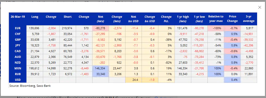Click RUB 3-yr average 11,891
The height and width of the screenshot is (98, 266).
point(249,74)
